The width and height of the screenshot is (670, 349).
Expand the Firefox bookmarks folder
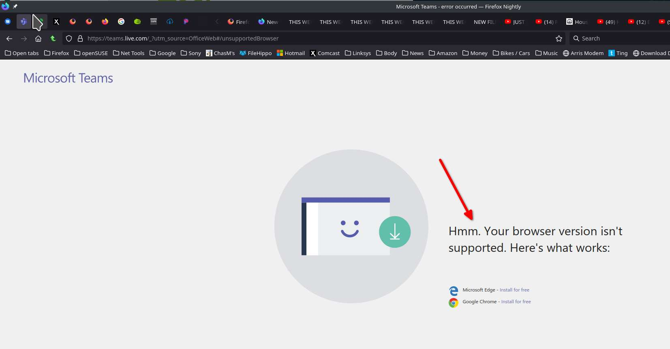tap(57, 53)
